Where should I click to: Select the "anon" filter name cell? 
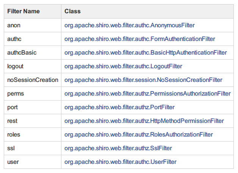(14, 25)
